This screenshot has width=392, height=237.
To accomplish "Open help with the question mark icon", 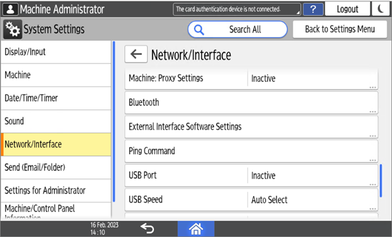I will [313, 9].
